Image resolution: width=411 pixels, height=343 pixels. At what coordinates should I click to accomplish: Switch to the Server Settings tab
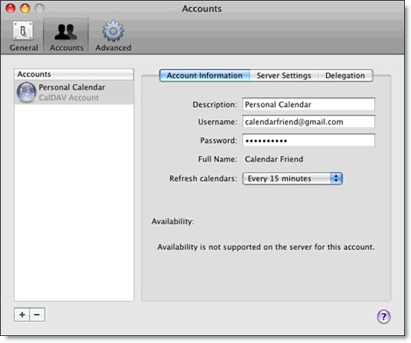click(284, 75)
